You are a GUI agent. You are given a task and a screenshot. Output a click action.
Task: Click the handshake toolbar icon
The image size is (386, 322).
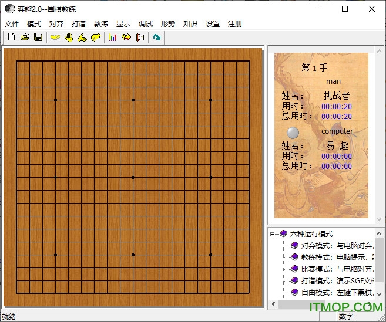tap(55, 38)
